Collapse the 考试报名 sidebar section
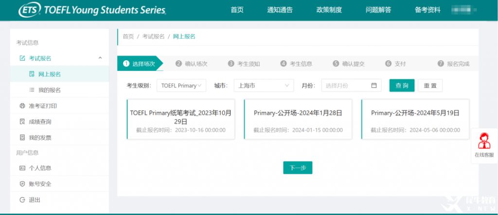 point(100,58)
